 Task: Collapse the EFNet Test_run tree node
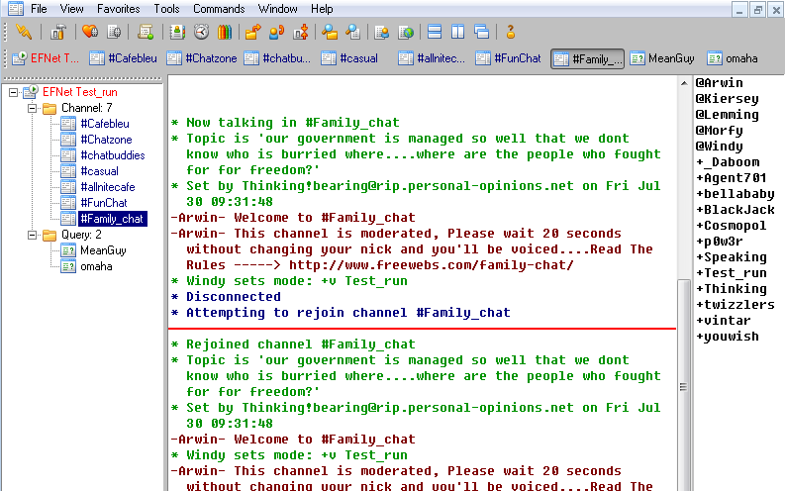pos(13,92)
